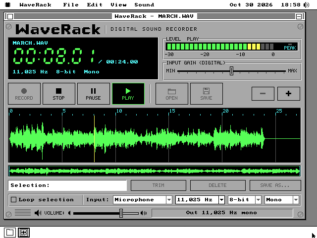Click the level meter bar

pyautogui.click(x=231, y=47)
